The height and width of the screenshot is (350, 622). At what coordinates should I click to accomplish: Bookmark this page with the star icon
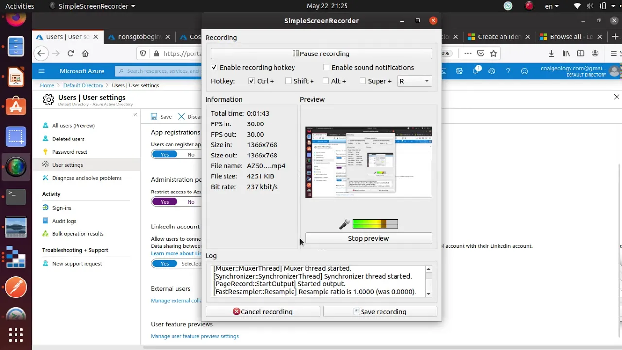point(494,53)
